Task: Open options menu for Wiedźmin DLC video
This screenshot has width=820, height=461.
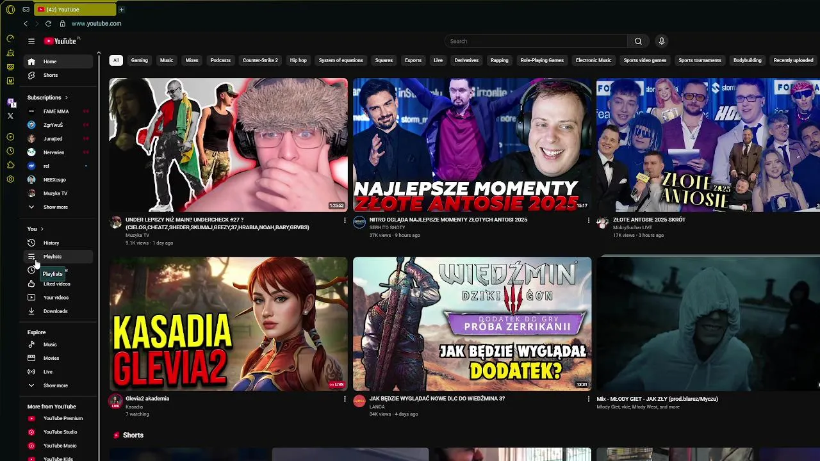Action: (588, 399)
